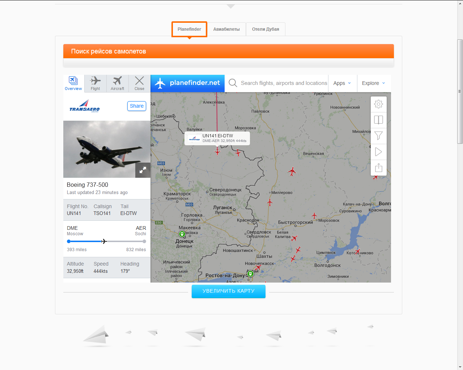Click the tail number EI-DTW

click(x=128, y=213)
